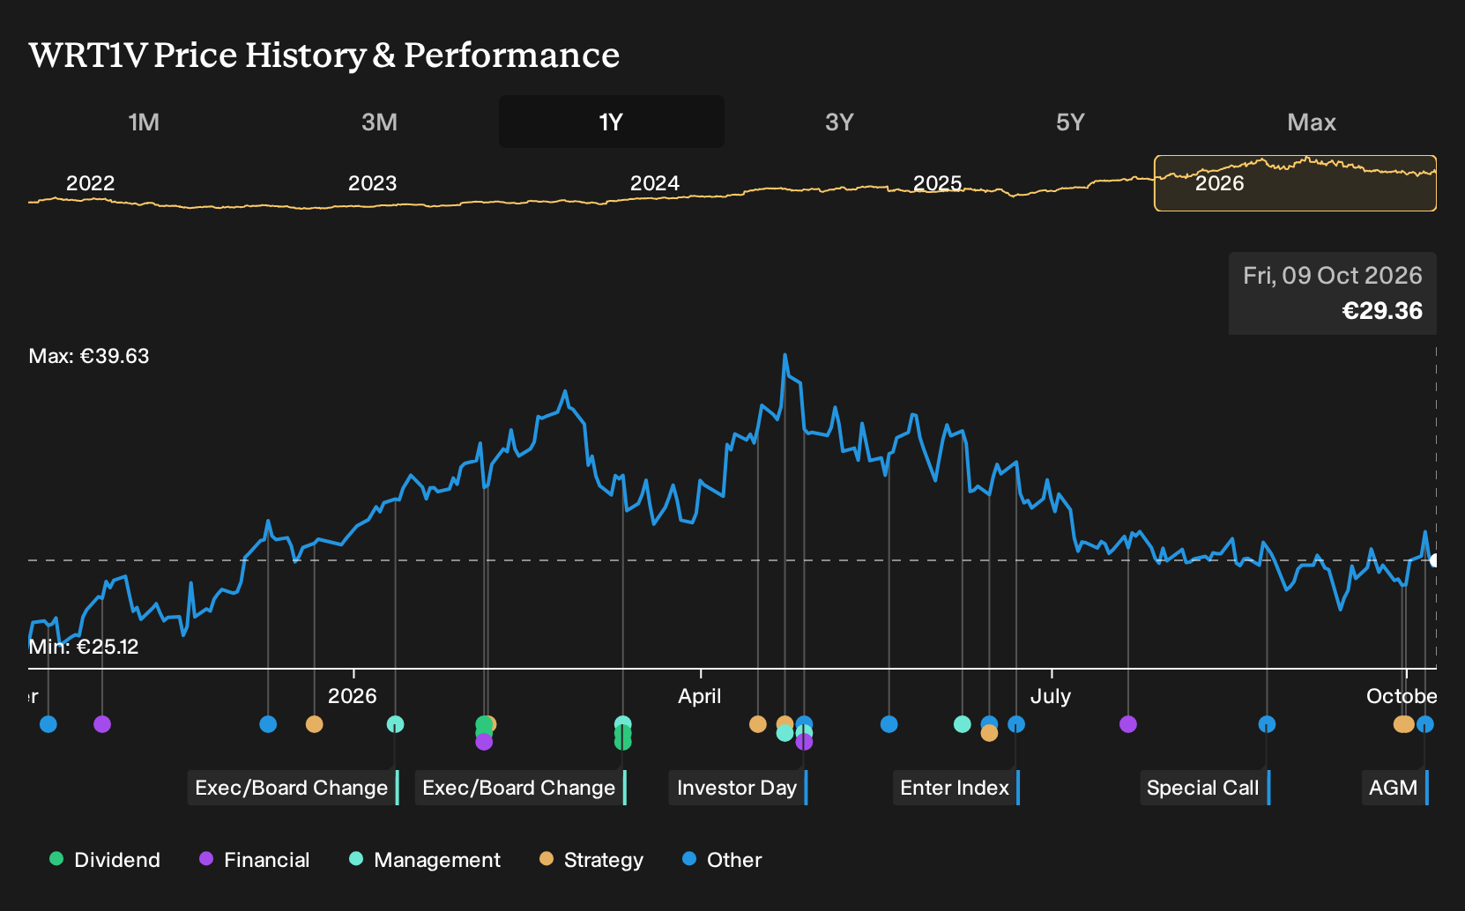Open the 3Y range tab
1465x911 pixels.
tap(839, 122)
